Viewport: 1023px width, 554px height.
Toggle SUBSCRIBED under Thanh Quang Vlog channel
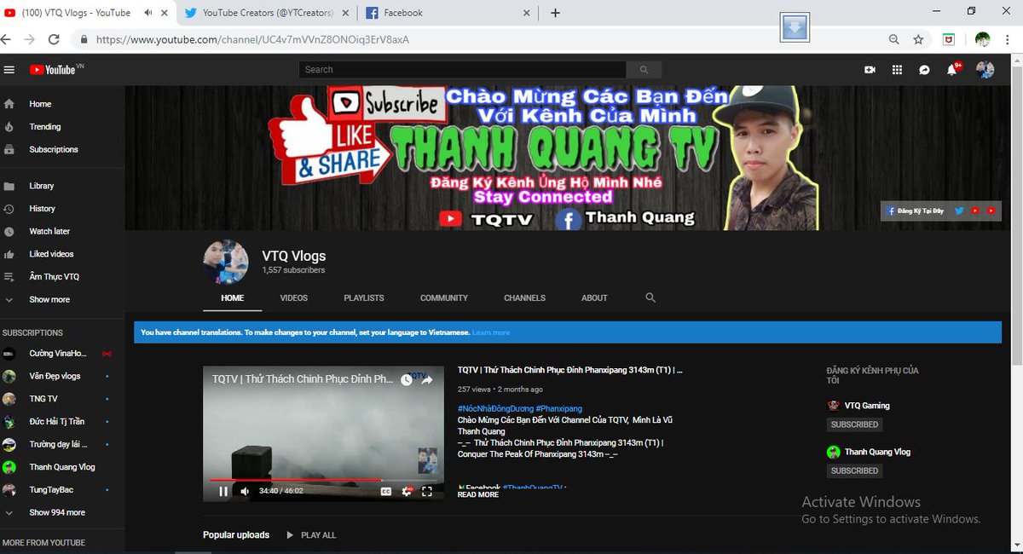point(854,470)
